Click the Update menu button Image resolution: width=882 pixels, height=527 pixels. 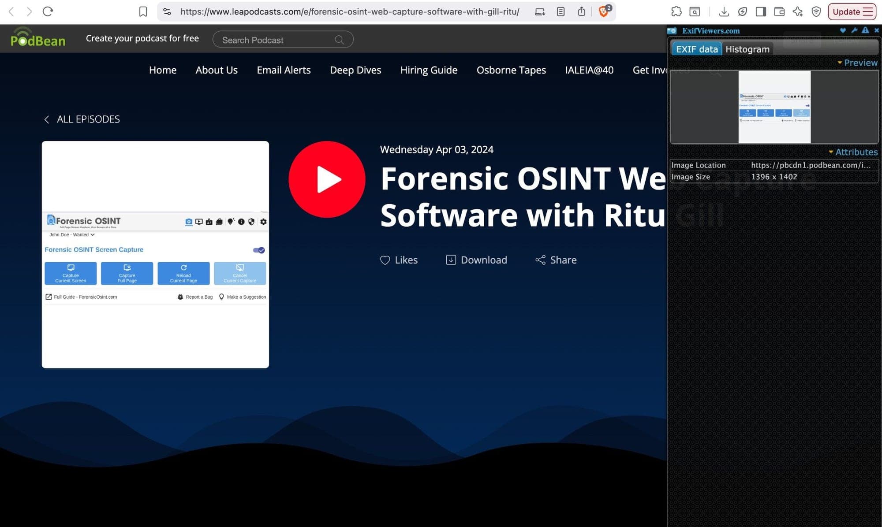click(852, 11)
